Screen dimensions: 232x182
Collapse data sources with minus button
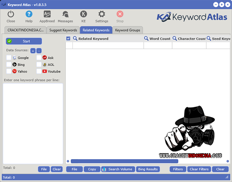(39, 51)
